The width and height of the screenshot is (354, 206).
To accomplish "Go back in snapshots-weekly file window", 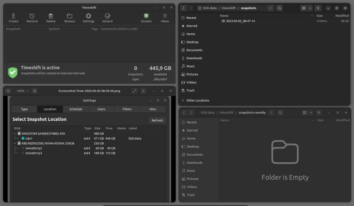I will tap(184, 113).
